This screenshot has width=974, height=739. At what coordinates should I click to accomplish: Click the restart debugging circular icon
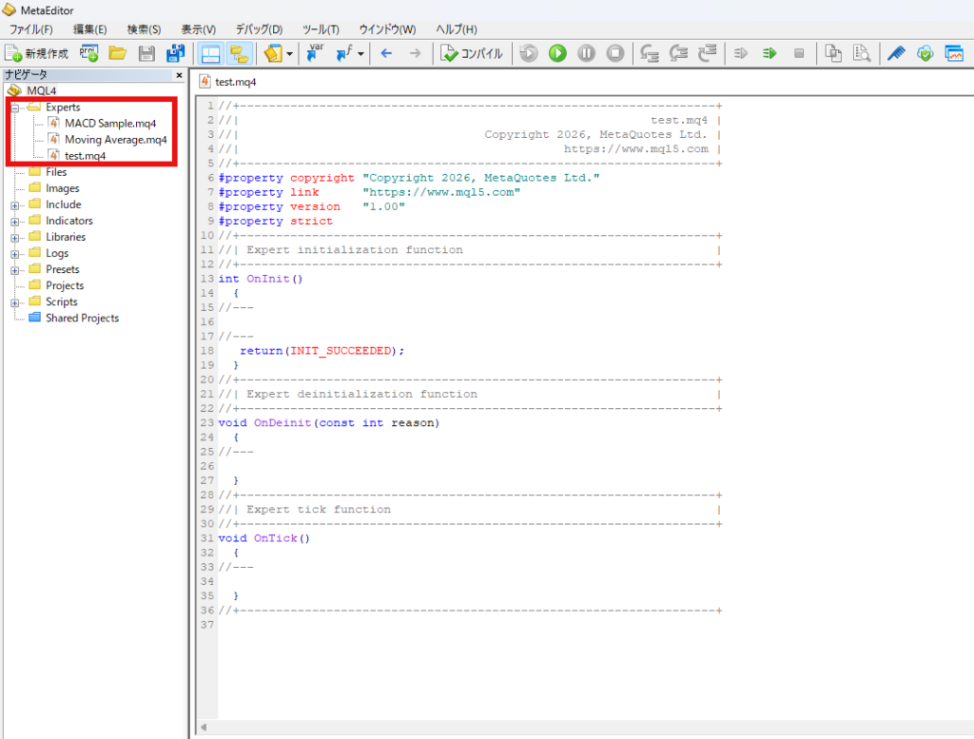coord(529,53)
